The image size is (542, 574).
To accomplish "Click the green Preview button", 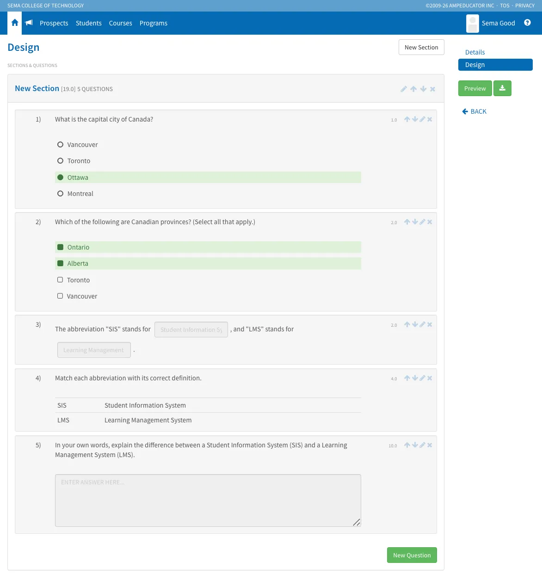I will (x=475, y=88).
